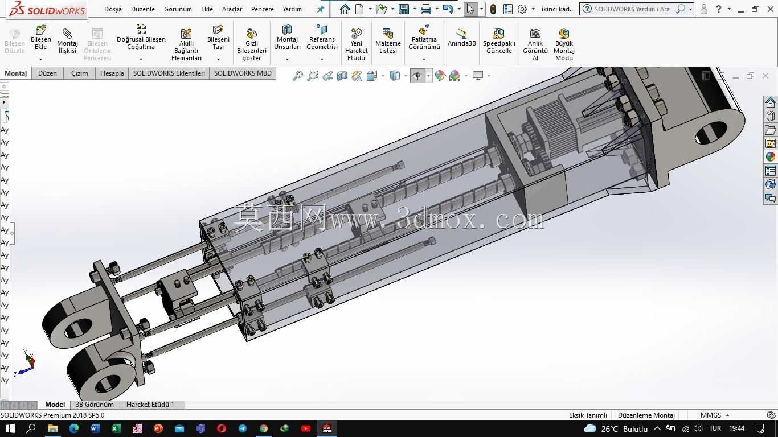Open the MMGS units dropdown

click(x=714, y=415)
